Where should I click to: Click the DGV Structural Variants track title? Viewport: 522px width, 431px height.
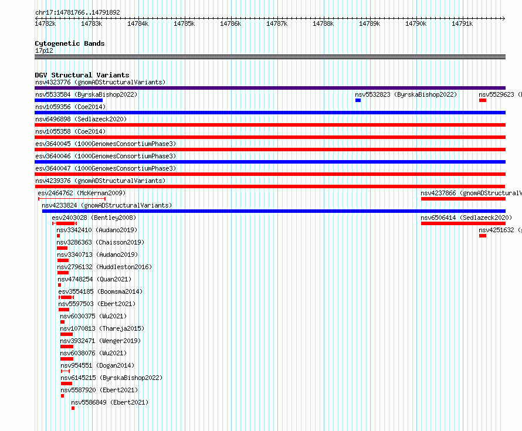pos(82,75)
